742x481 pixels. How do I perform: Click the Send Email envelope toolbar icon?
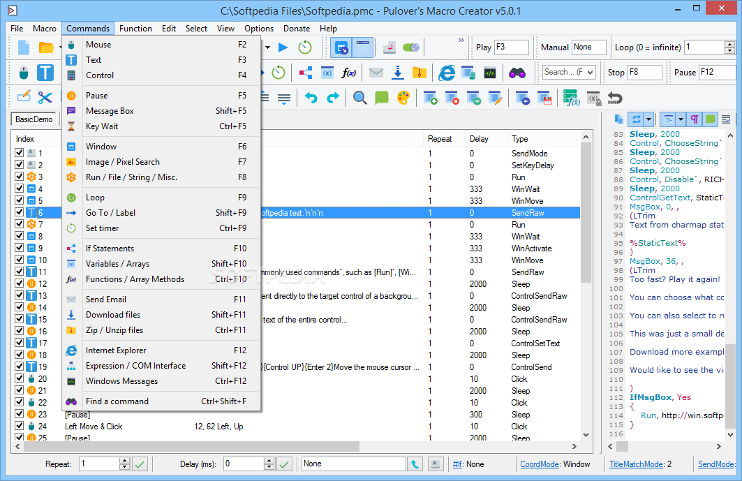376,73
